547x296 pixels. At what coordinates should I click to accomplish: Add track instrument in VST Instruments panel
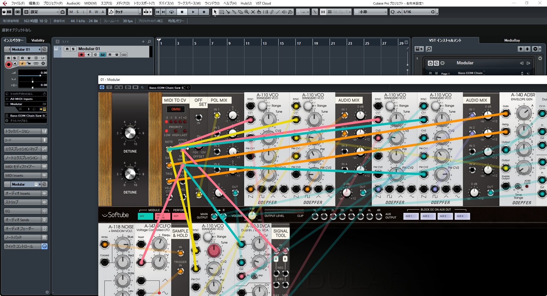[x=419, y=49]
